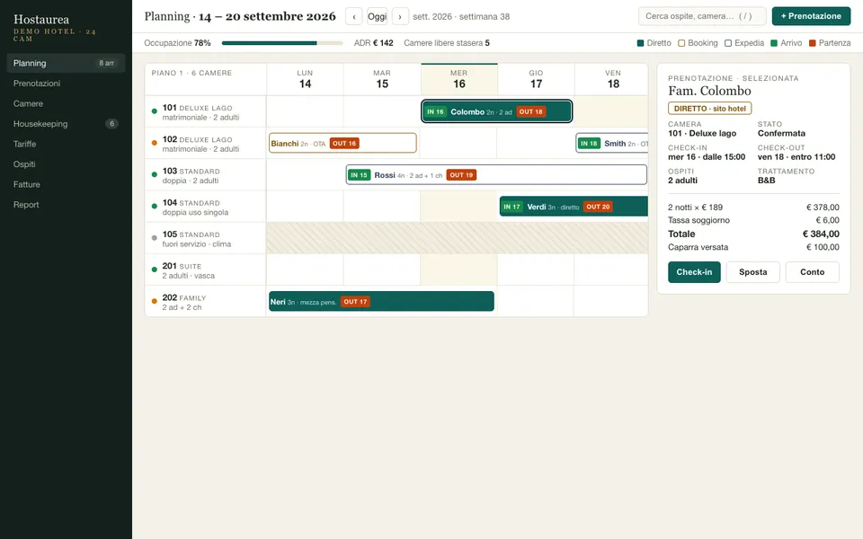Click OUT 19 badge on Rossi booking

461,175
